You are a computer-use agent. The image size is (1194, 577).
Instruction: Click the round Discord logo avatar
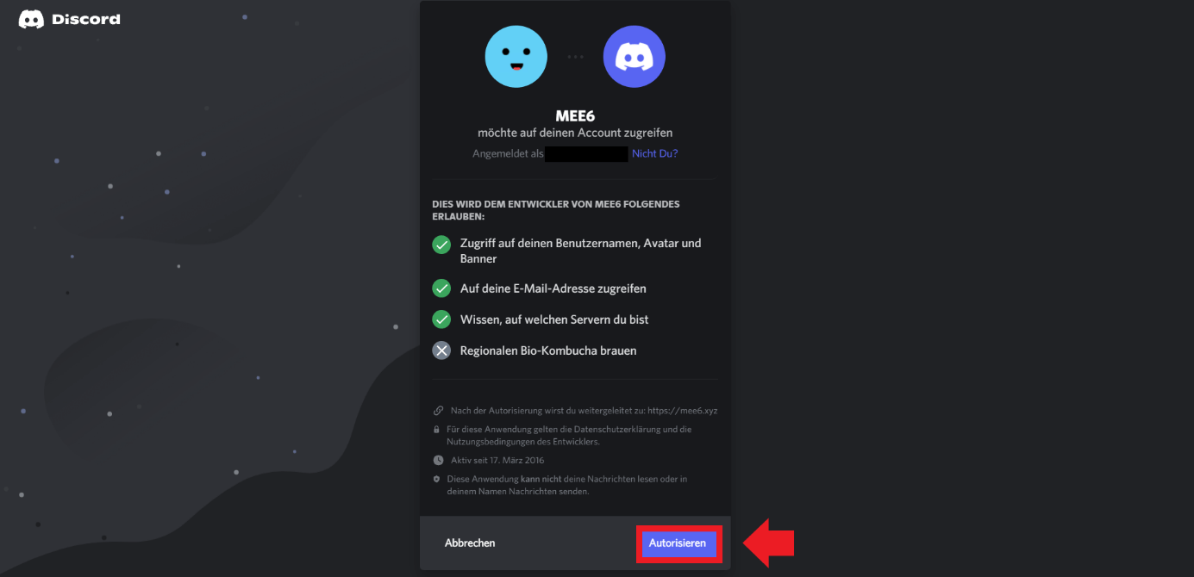(x=635, y=56)
